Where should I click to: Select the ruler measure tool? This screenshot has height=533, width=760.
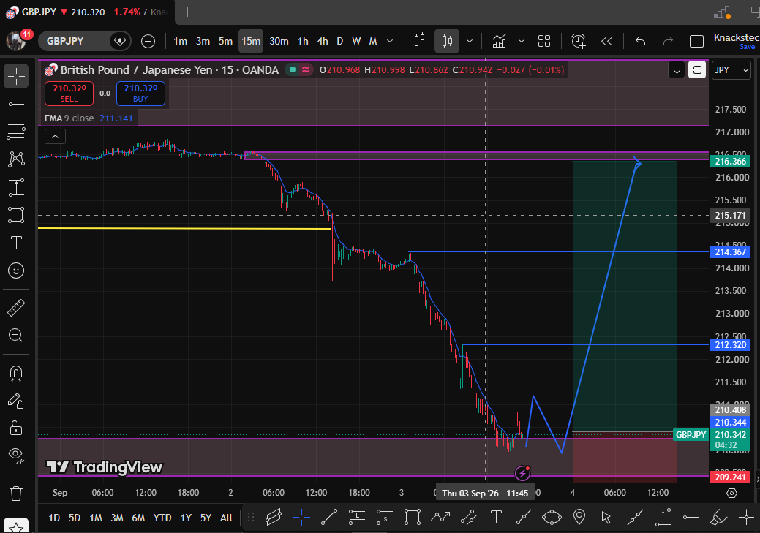[x=16, y=308]
